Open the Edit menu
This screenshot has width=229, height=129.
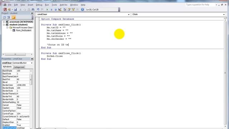click(x=16, y=5)
